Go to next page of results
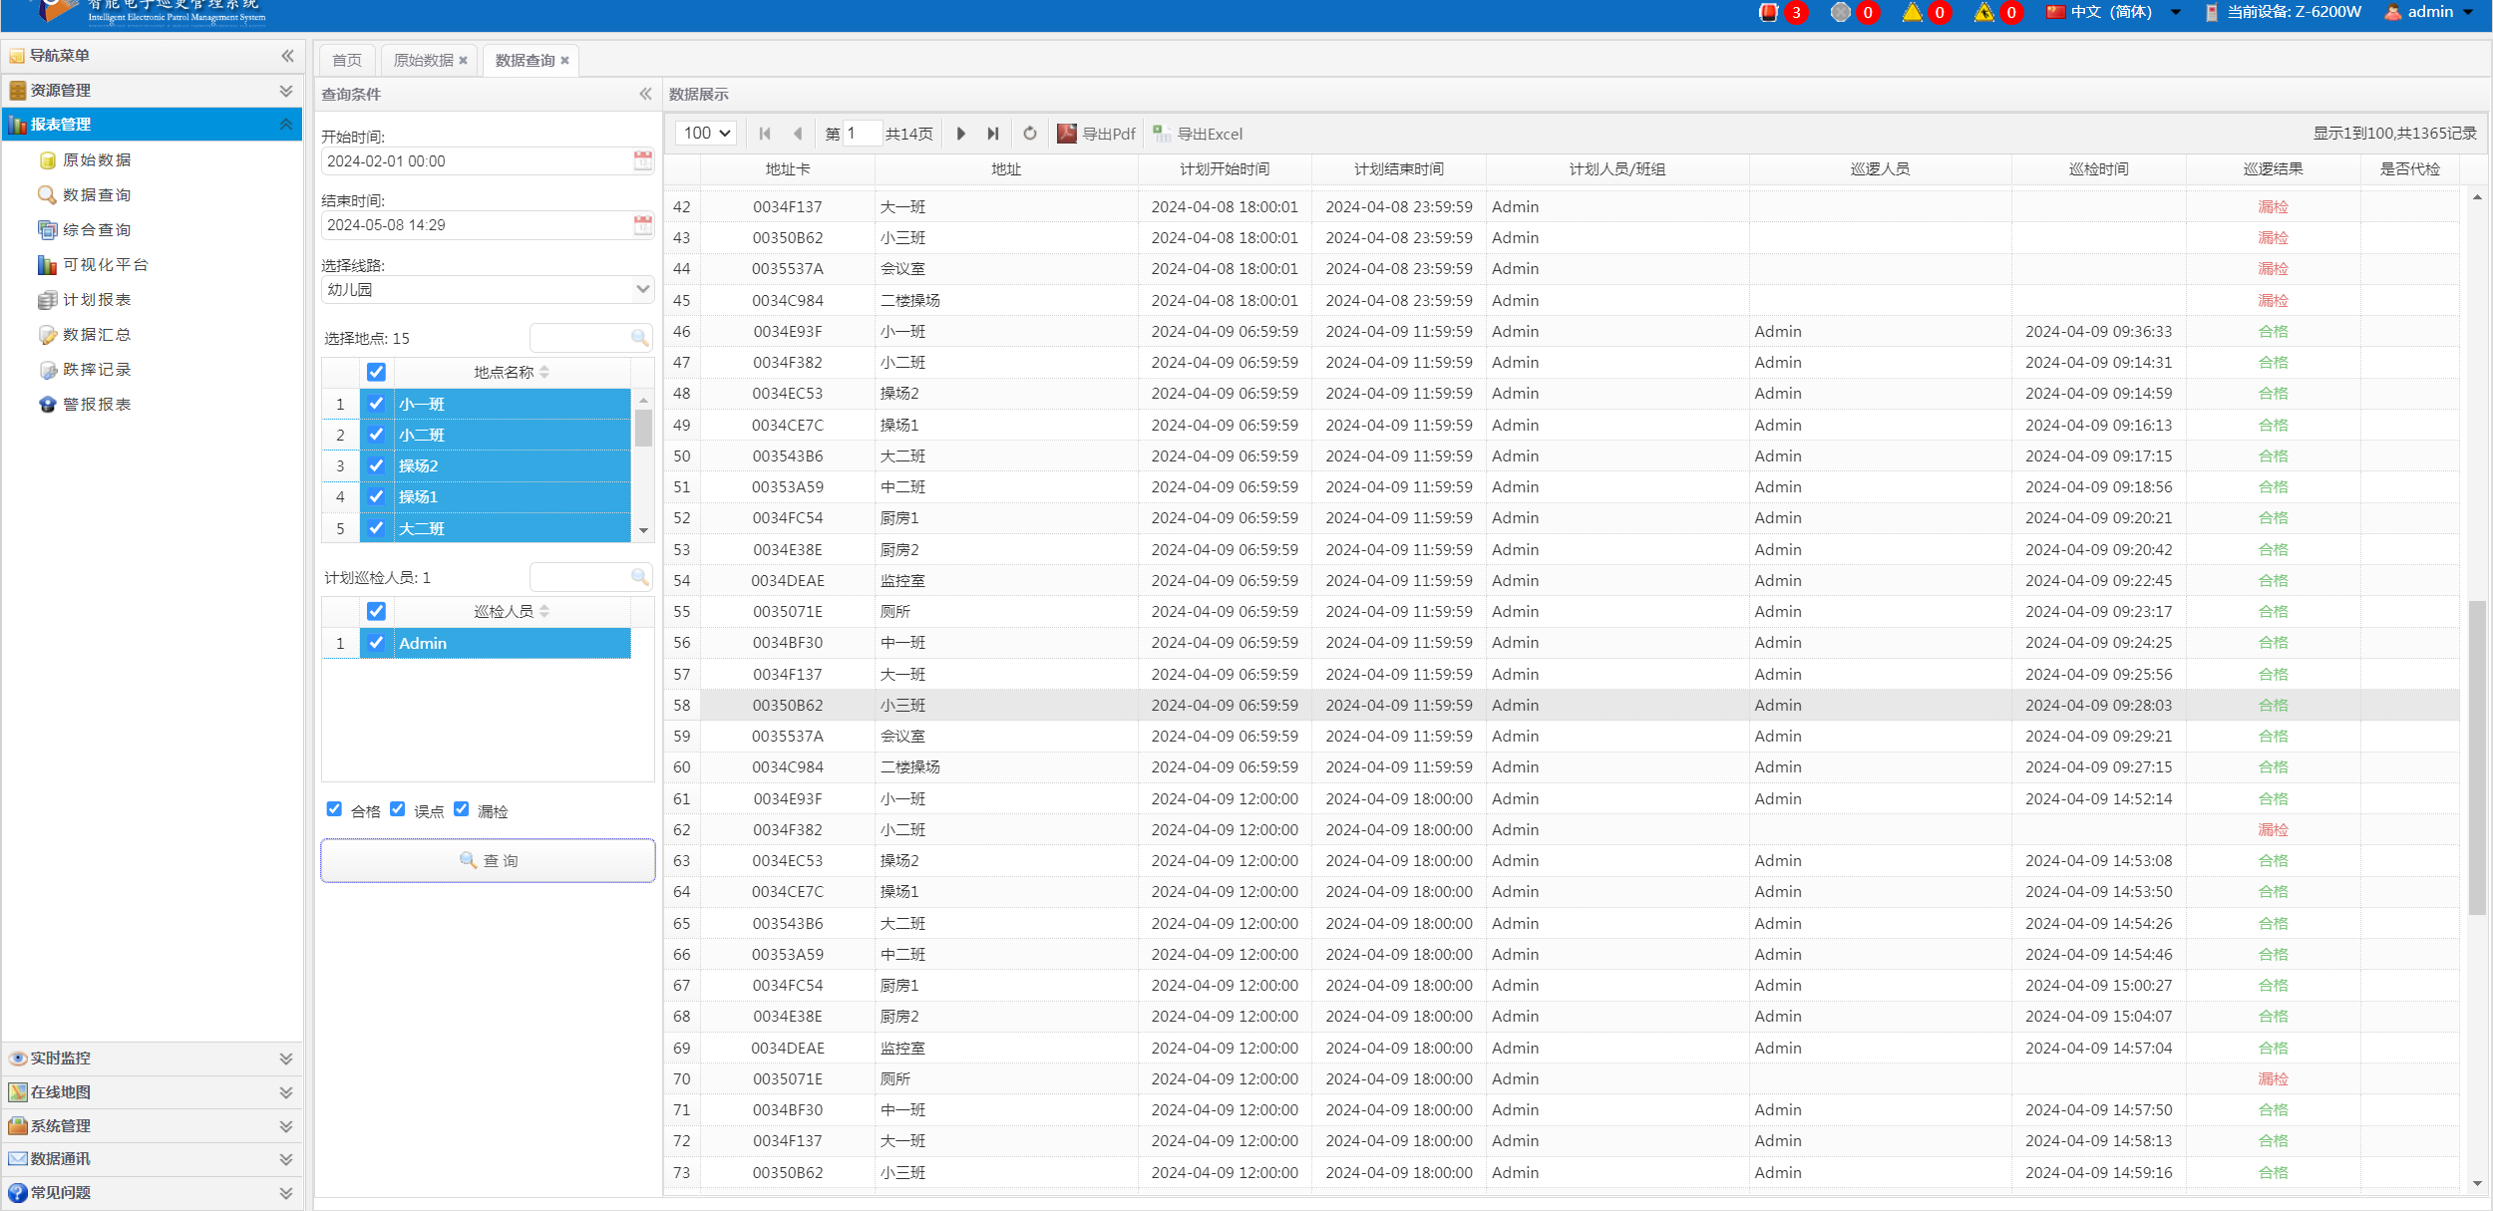The width and height of the screenshot is (2493, 1211). pyautogui.click(x=960, y=134)
